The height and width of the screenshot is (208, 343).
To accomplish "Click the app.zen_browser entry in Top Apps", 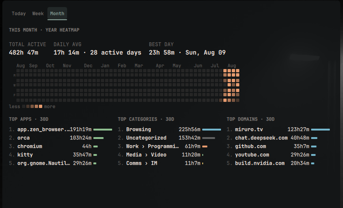I will point(61,130).
